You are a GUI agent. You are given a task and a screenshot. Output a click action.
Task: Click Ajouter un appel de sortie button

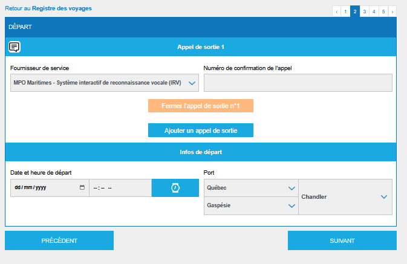coord(201,130)
